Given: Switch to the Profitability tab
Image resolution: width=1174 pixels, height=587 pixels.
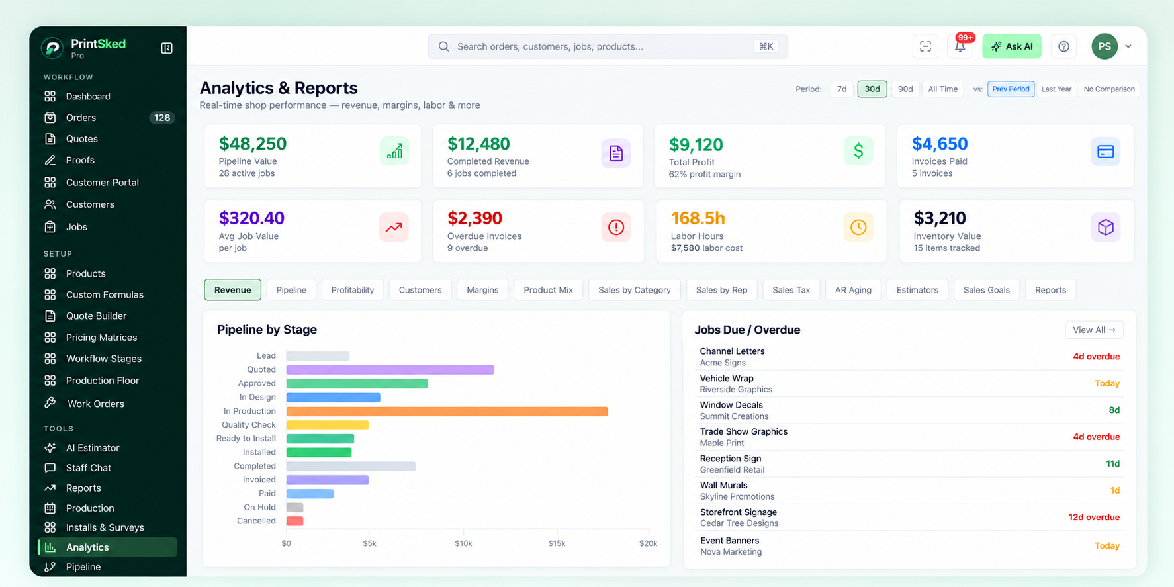Looking at the screenshot, I should (353, 290).
